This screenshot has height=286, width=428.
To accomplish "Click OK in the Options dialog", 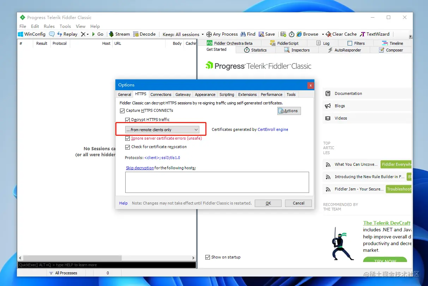I will tap(268, 203).
